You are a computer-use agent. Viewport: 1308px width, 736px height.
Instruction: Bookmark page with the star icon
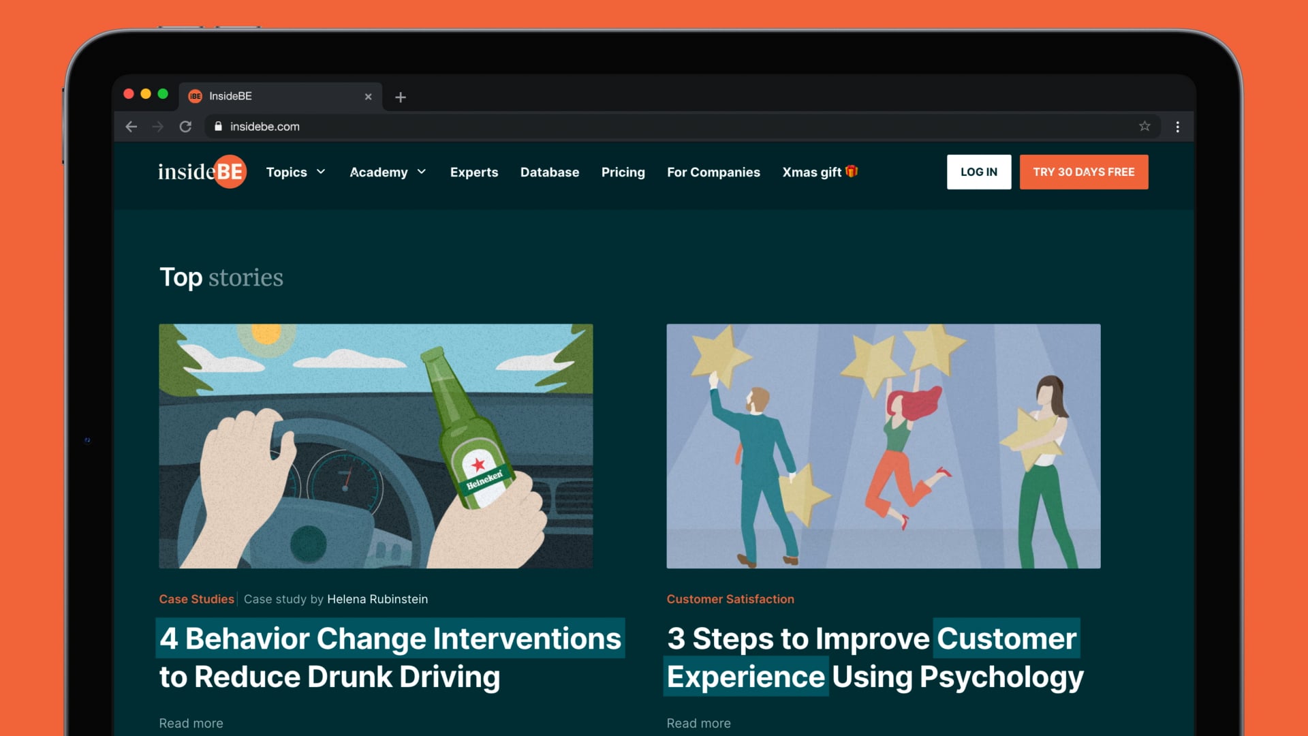1144,126
